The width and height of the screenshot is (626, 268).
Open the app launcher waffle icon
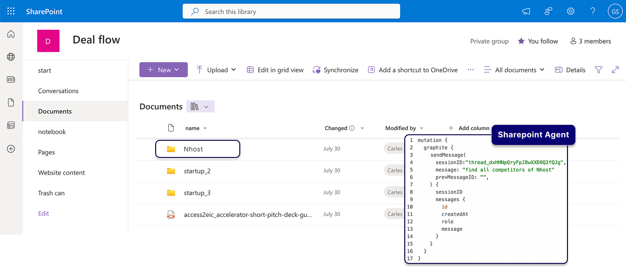(11, 11)
